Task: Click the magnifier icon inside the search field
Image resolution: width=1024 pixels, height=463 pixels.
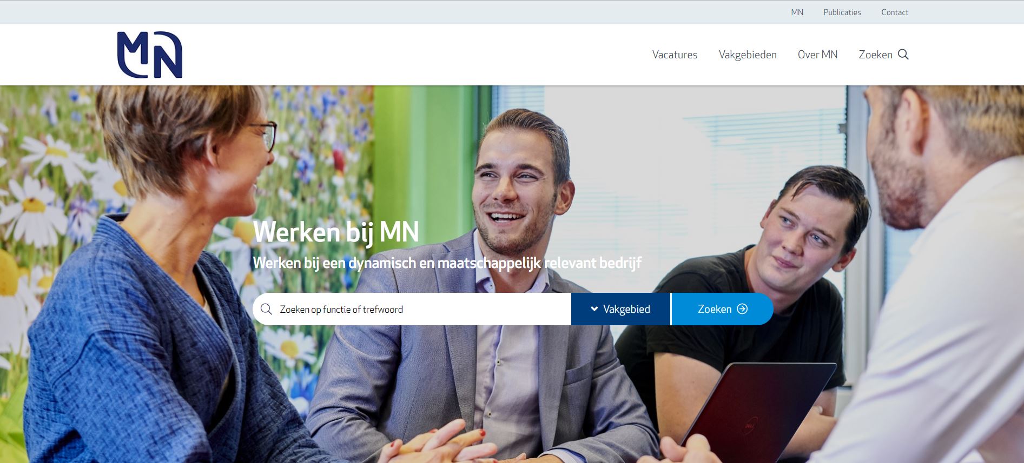Action: click(x=266, y=309)
